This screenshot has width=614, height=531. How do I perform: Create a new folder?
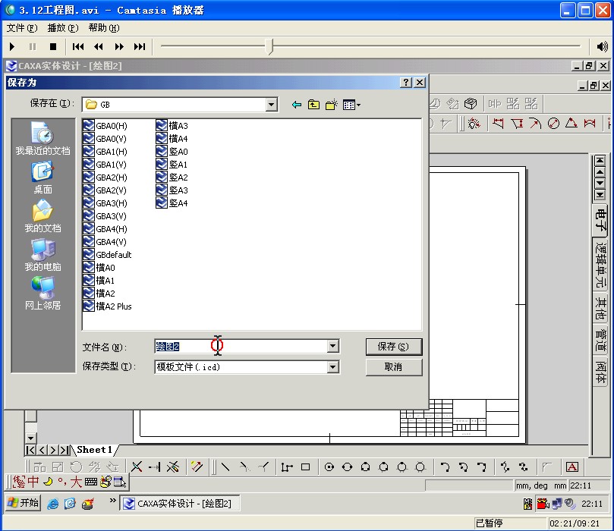331,105
